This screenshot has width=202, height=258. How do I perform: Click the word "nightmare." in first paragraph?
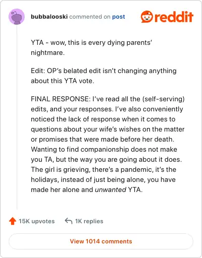47,53
